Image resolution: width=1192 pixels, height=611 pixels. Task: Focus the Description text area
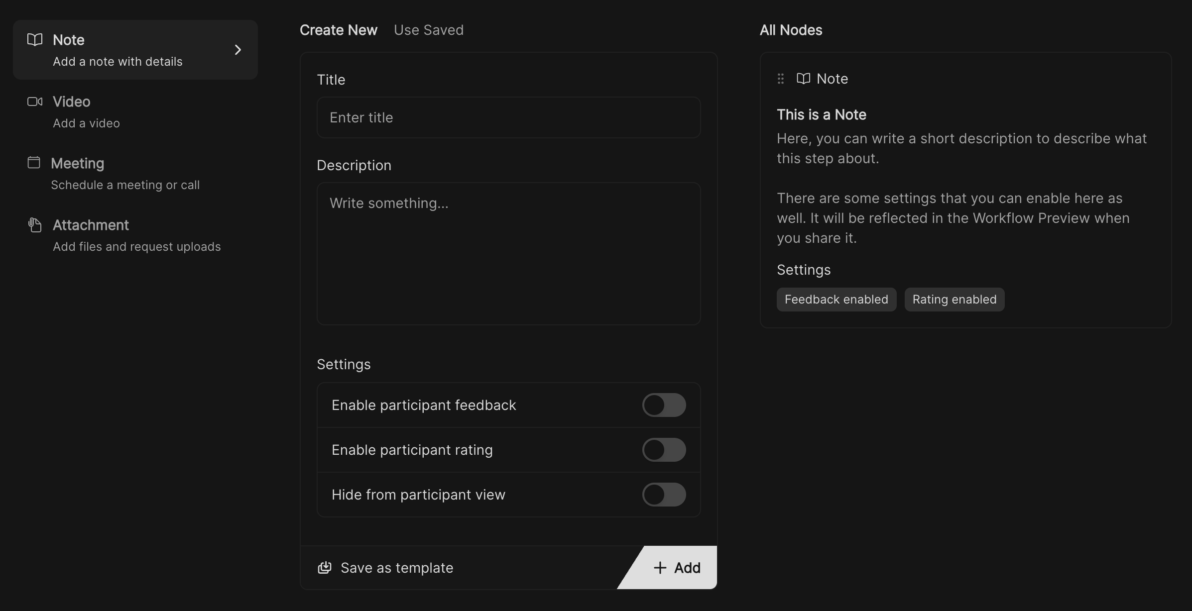click(x=508, y=254)
